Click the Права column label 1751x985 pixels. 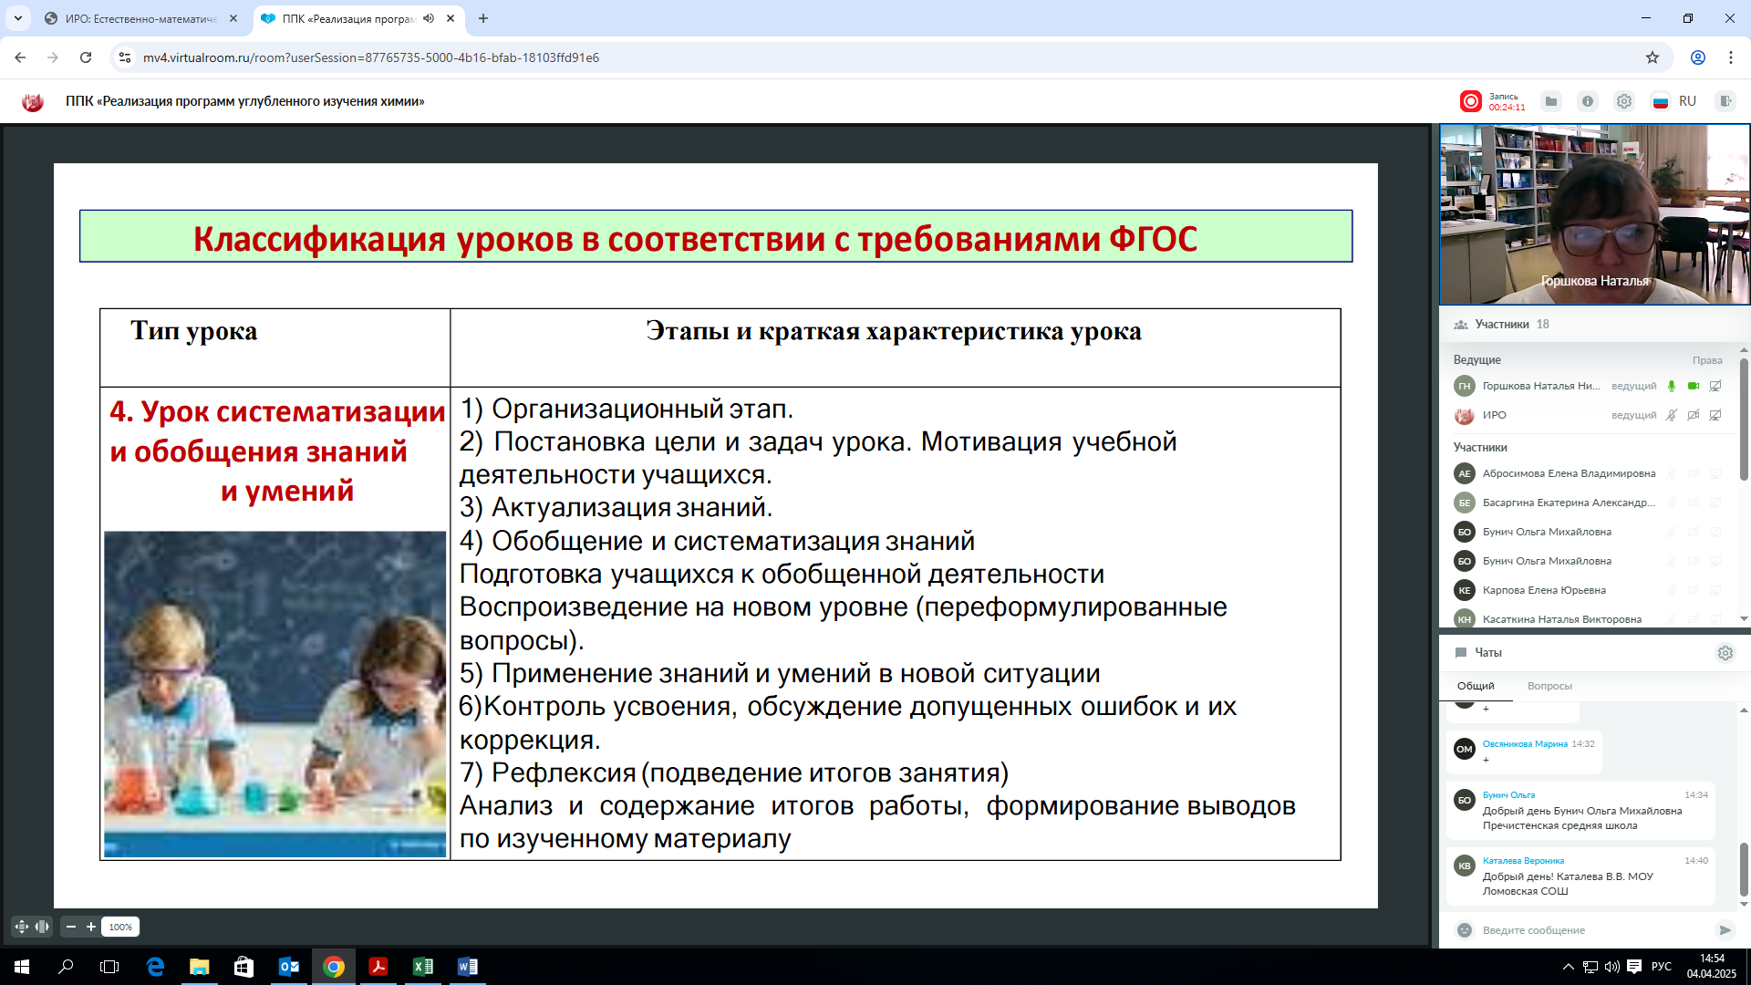(1707, 360)
